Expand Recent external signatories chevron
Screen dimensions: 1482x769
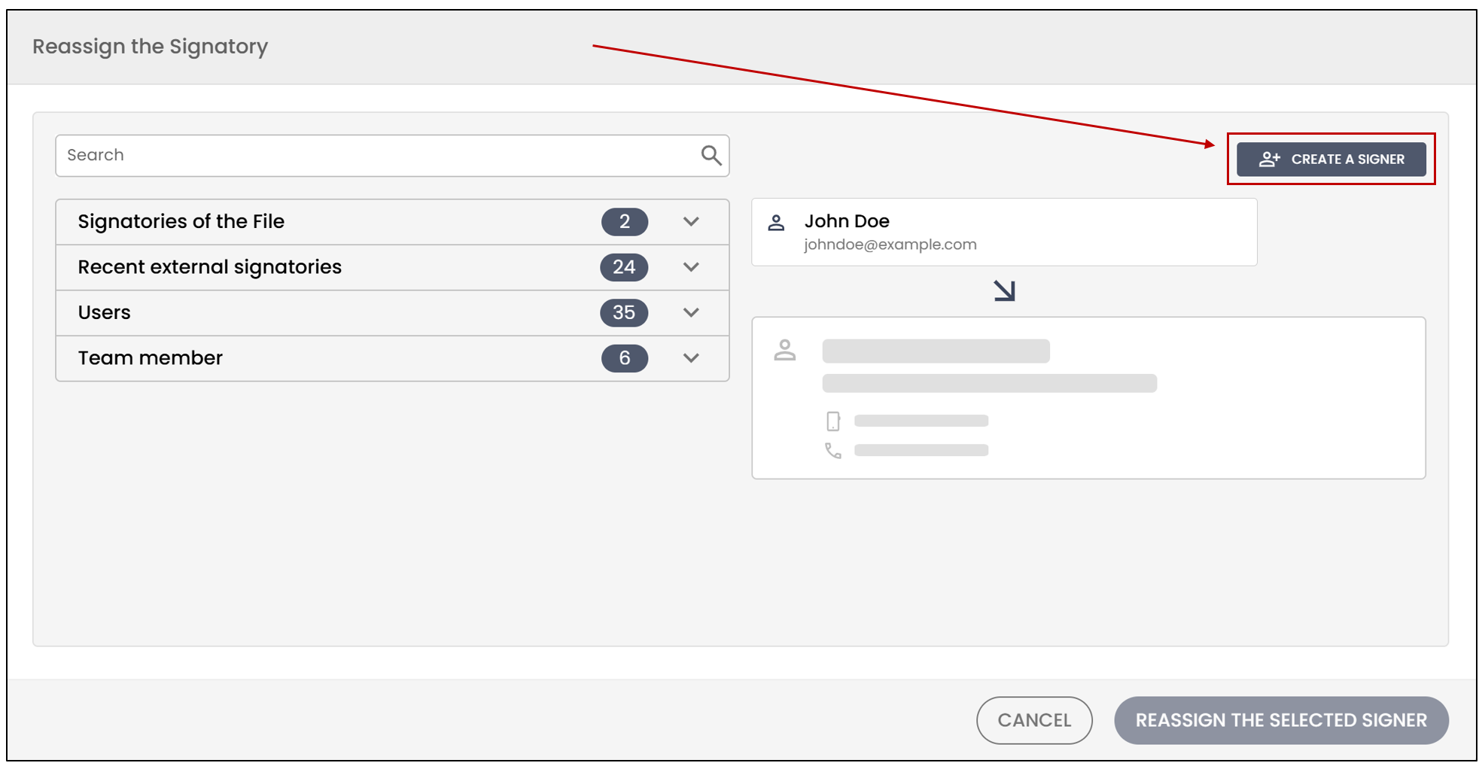click(691, 267)
